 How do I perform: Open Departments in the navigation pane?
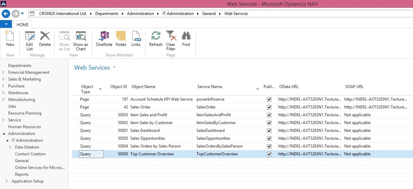tap(20, 65)
